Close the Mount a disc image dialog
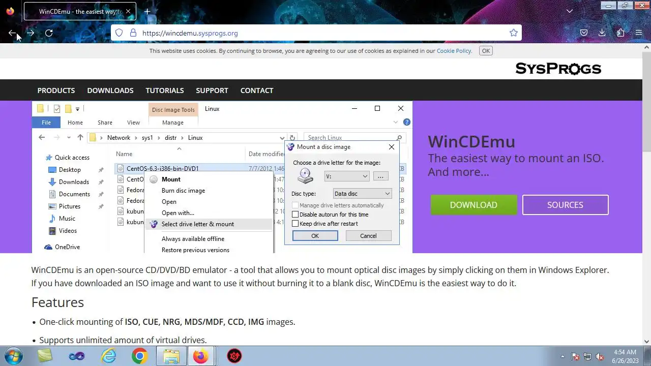Screen dimensions: 651x366 [391, 147]
